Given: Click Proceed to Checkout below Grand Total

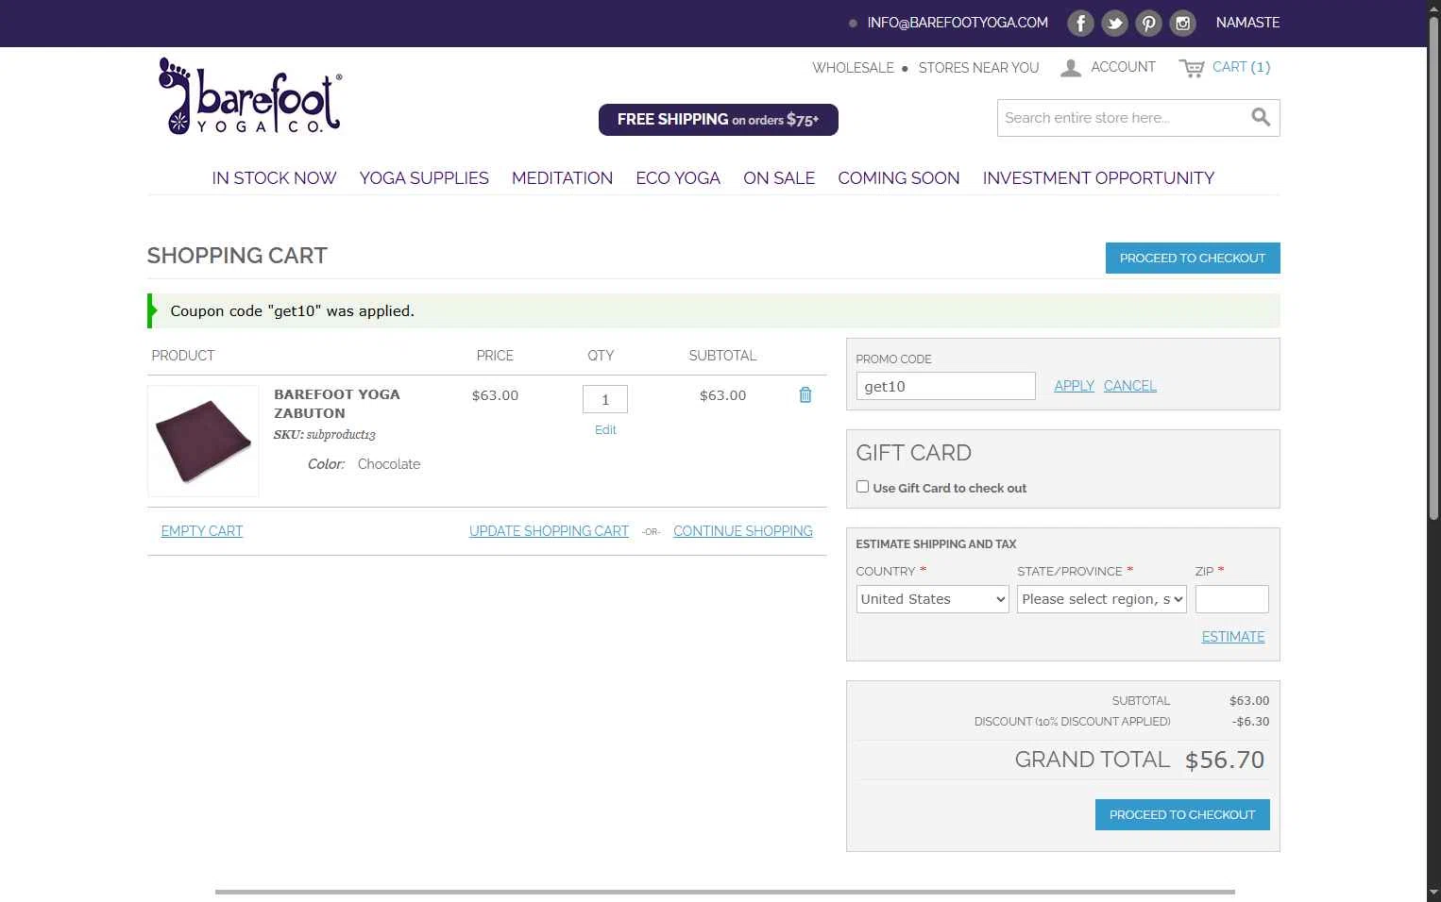Looking at the screenshot, I should (1182, 814).
